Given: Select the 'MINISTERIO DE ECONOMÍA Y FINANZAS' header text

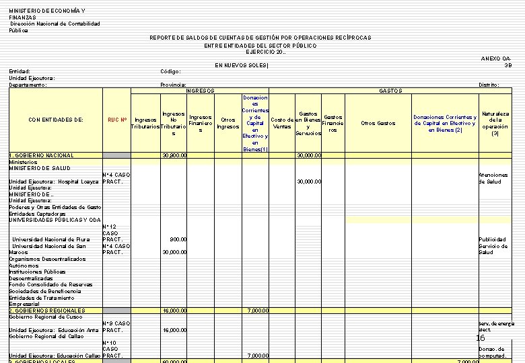Looking at the screenshot, I should point(47,14).
